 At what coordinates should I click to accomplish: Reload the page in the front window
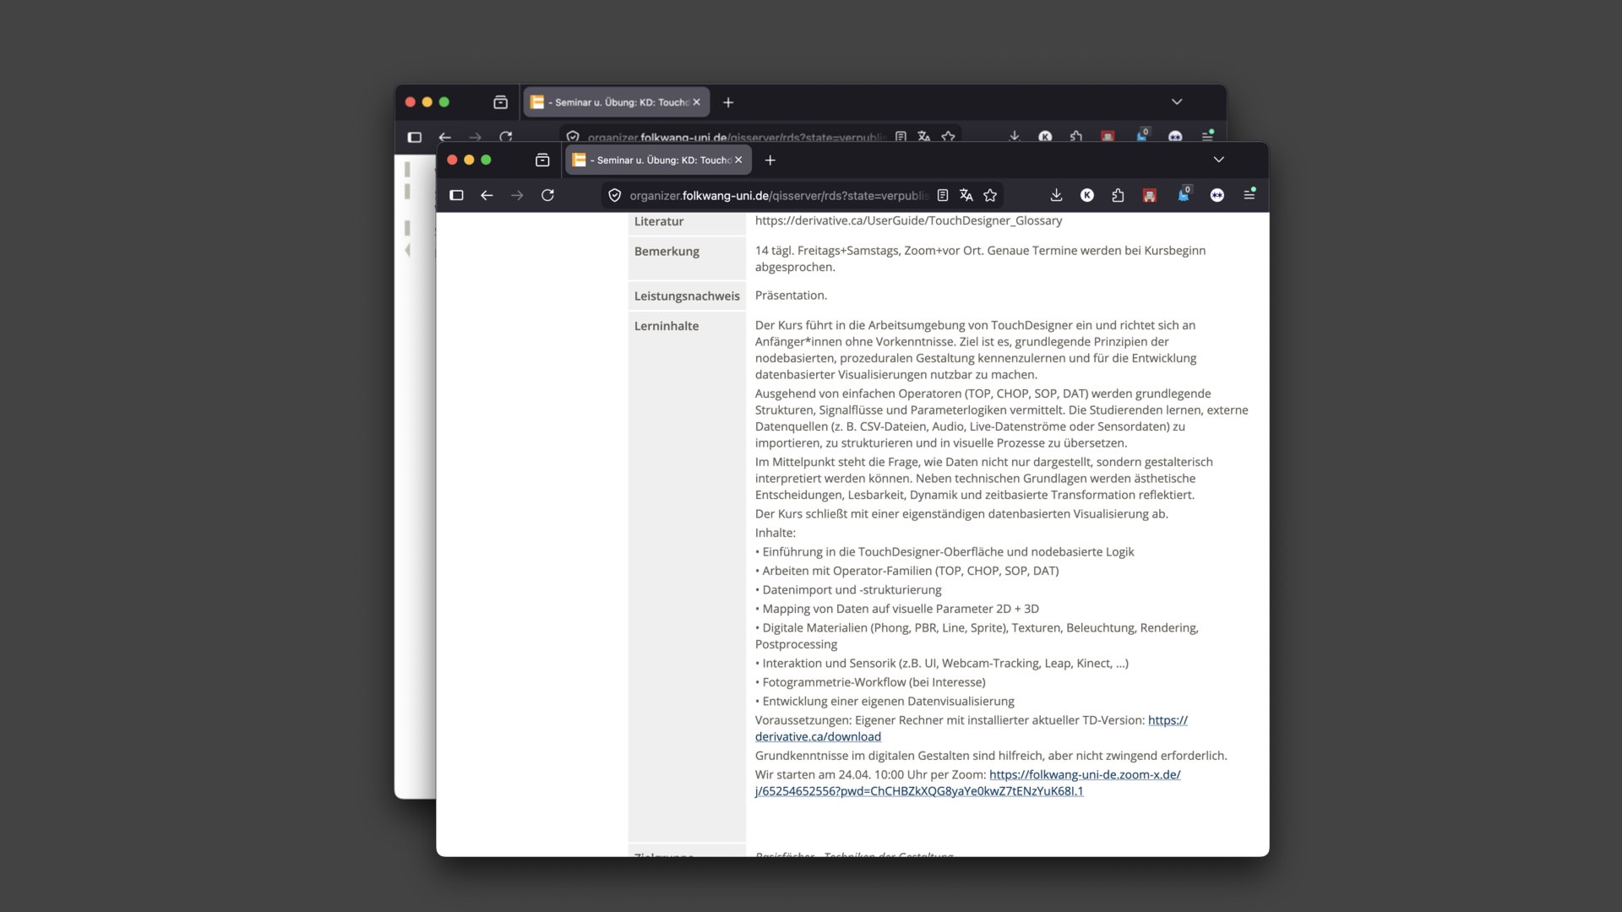547,195
